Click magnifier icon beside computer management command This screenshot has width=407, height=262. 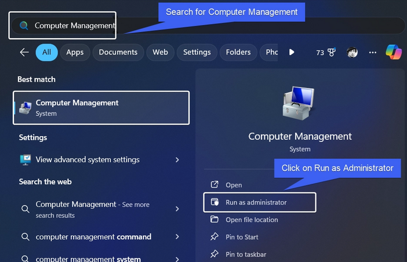(25, 236)
